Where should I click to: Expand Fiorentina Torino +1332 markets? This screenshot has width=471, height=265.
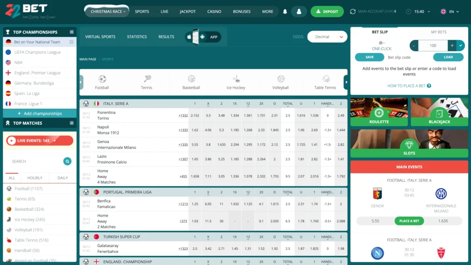pyautogui.click(x=183, y=115)
